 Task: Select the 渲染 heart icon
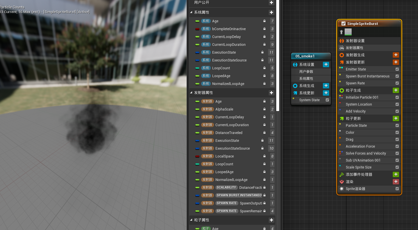tap(342, 182)
